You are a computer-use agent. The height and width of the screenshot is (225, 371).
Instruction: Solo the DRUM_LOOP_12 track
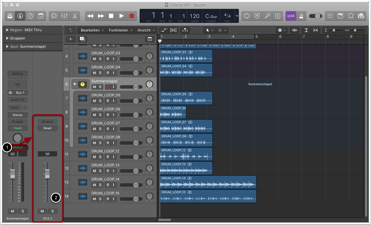(x=100, y=157)
